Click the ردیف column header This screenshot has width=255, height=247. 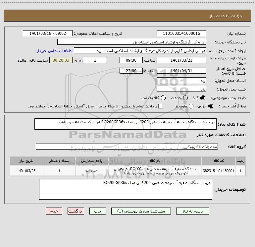click(240, 161)
